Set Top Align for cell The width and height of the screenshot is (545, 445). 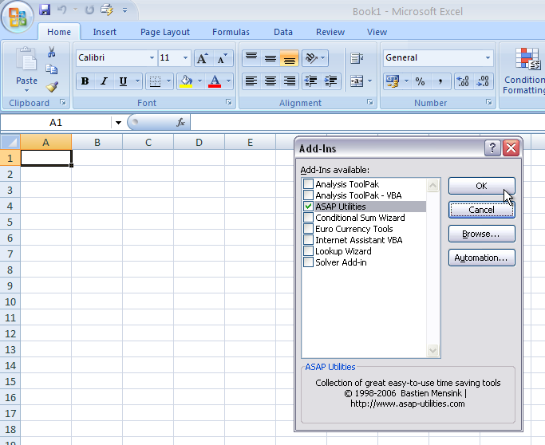pyautogui.click(x=251, y=58)
